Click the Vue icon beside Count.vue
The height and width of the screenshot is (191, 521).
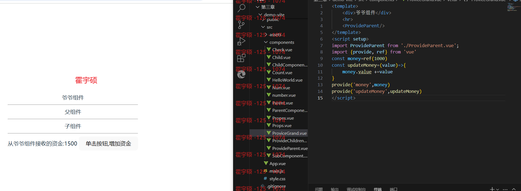(x=269, y=72)
